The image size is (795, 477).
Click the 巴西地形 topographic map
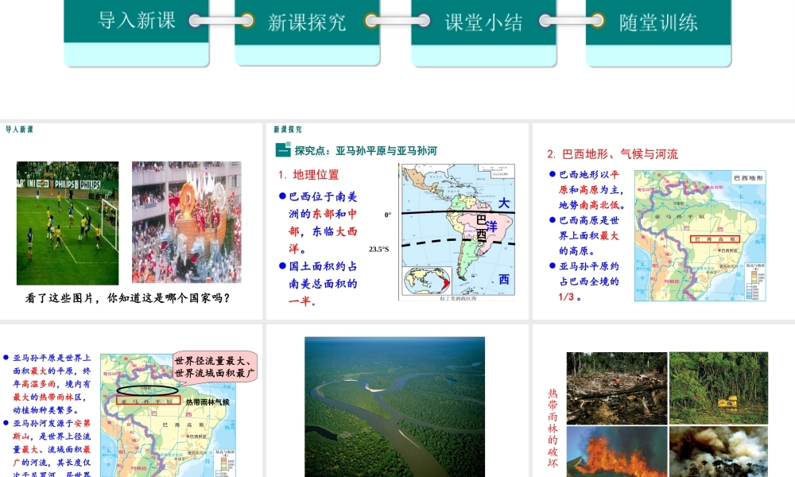click(x=700, y=235)
